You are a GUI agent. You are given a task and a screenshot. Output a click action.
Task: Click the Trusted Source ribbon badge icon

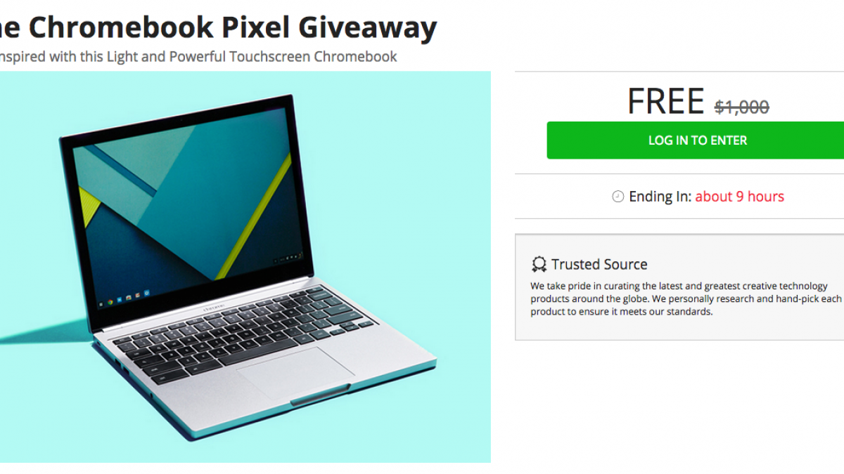click(539, 265)
